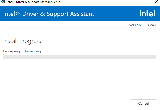The image size is (160, 110).
Task: Click the right end of the progress bar
Action: click(x=155, y=57)
